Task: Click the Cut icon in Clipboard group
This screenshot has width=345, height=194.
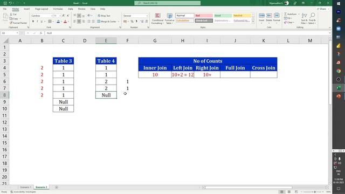Action: (11, 15)
